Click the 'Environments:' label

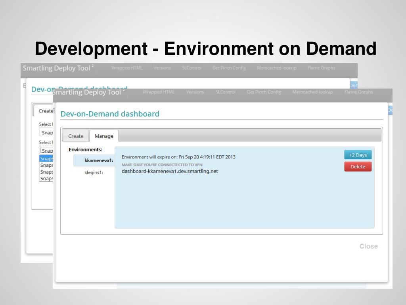pos(86,150)
